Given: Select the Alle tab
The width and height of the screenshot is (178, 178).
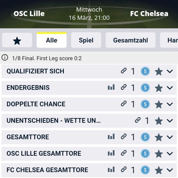Looking at the screenshot, I should (x=51, y=40).
